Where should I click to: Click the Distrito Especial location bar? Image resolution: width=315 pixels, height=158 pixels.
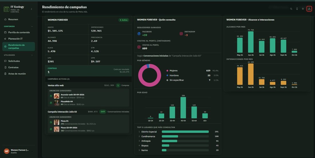tap(185, 132)
